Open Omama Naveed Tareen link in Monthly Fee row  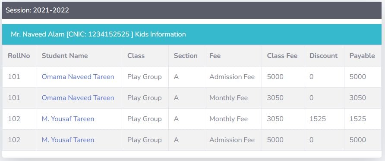(78, 98)
